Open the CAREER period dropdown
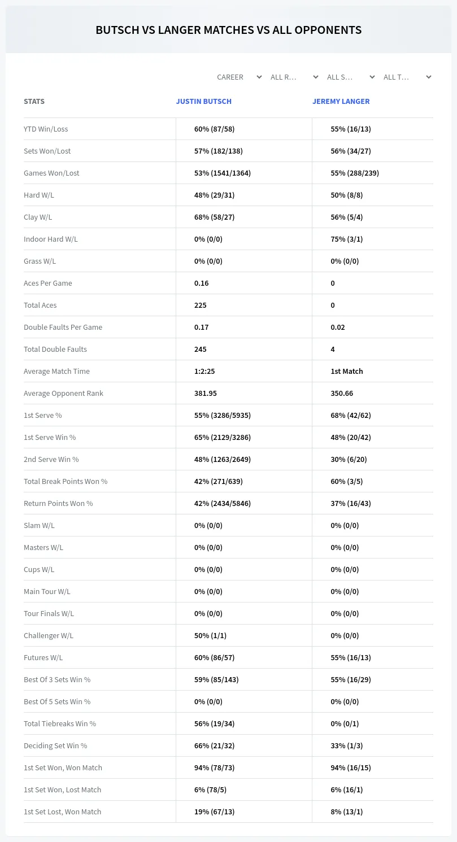 (239, 77)
